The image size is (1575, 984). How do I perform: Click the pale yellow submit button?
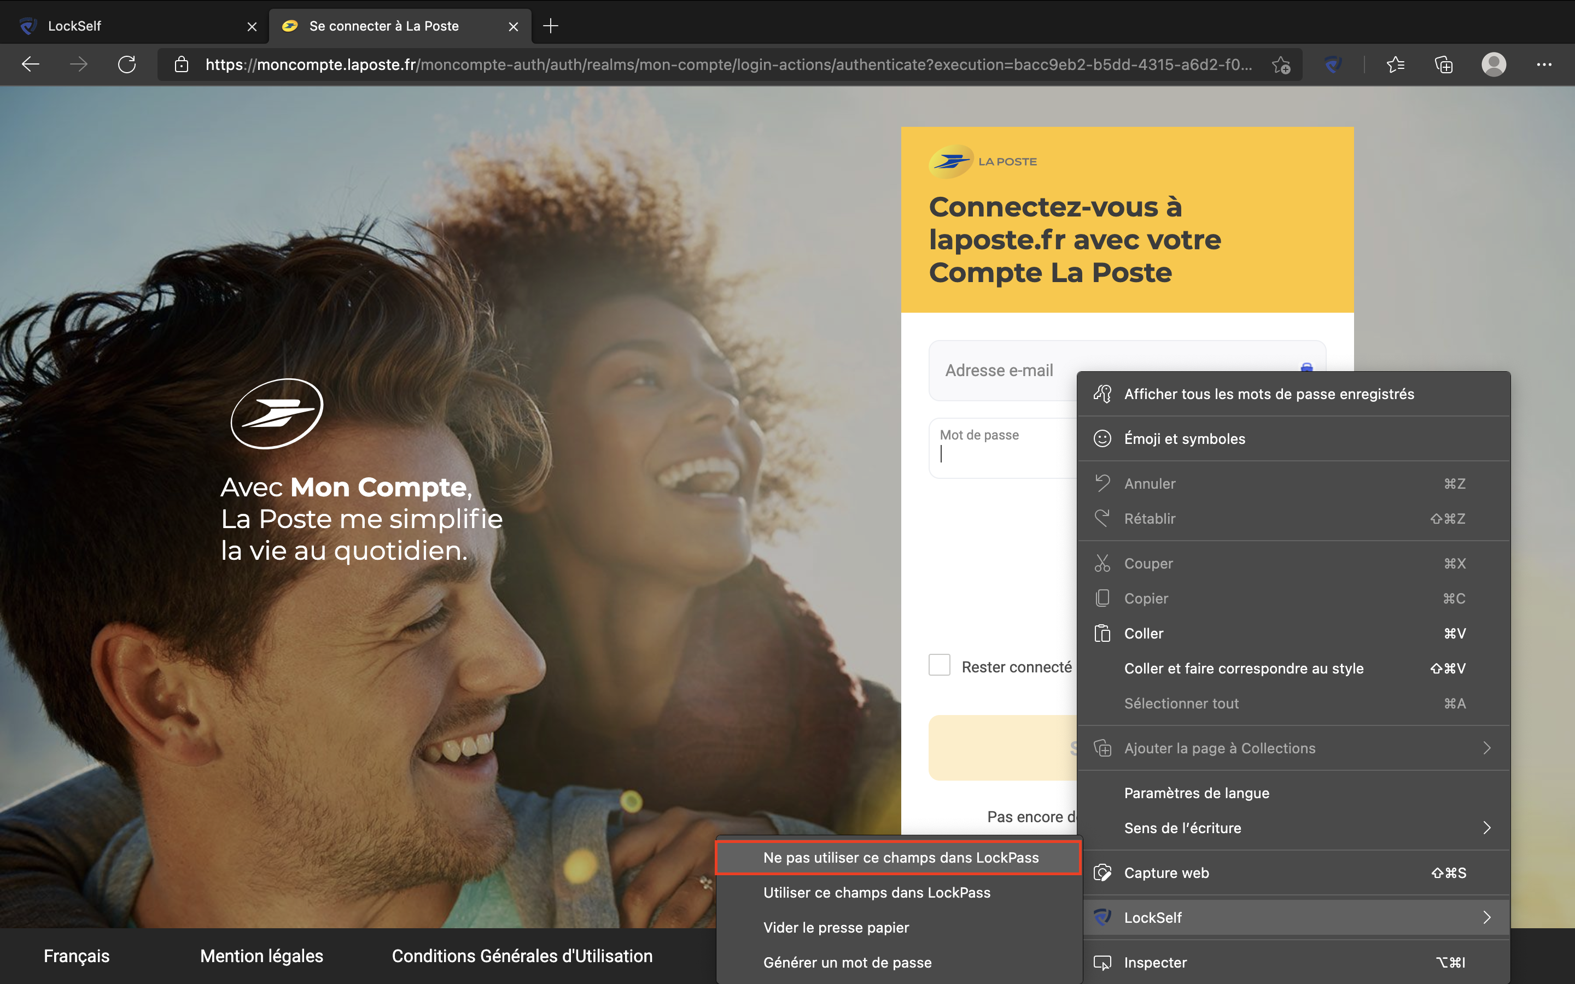tap(1003, 748)
